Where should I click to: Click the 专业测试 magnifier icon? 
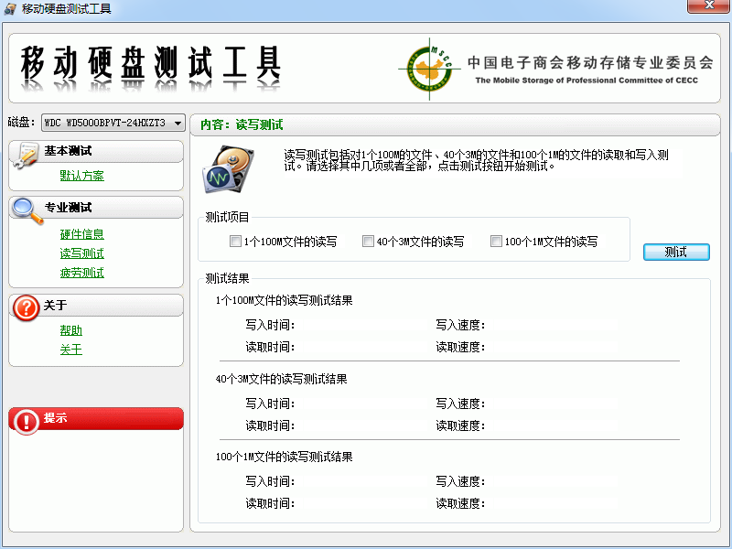point(27,210)
